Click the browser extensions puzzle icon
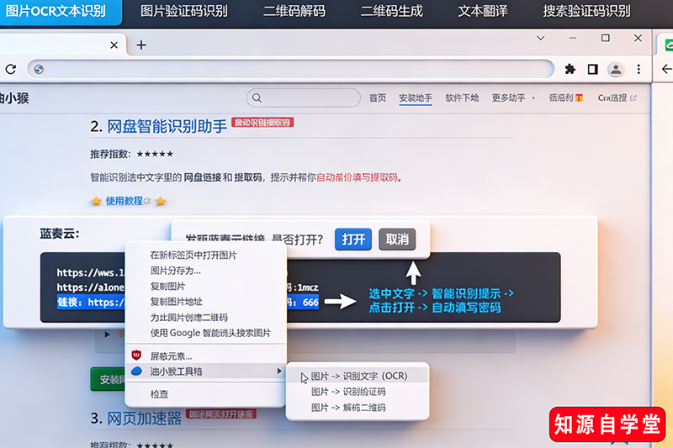 click(570, 69)
